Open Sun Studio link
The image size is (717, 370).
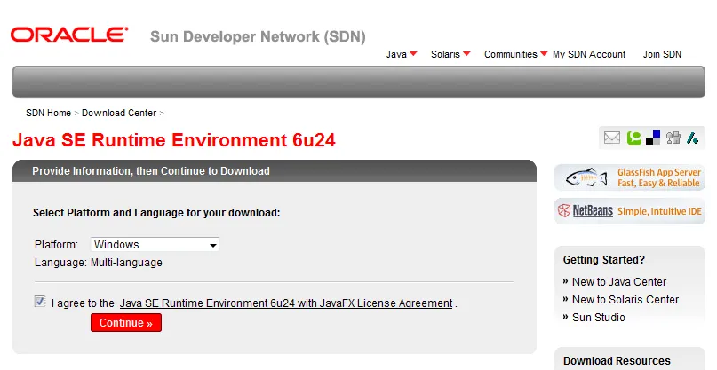pos(599,318)
